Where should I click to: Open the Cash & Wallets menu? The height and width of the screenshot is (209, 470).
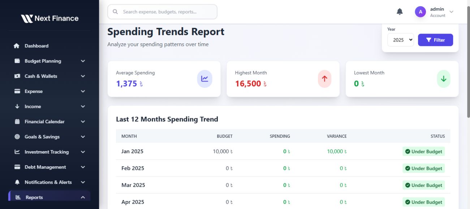(x=41, y=76)
